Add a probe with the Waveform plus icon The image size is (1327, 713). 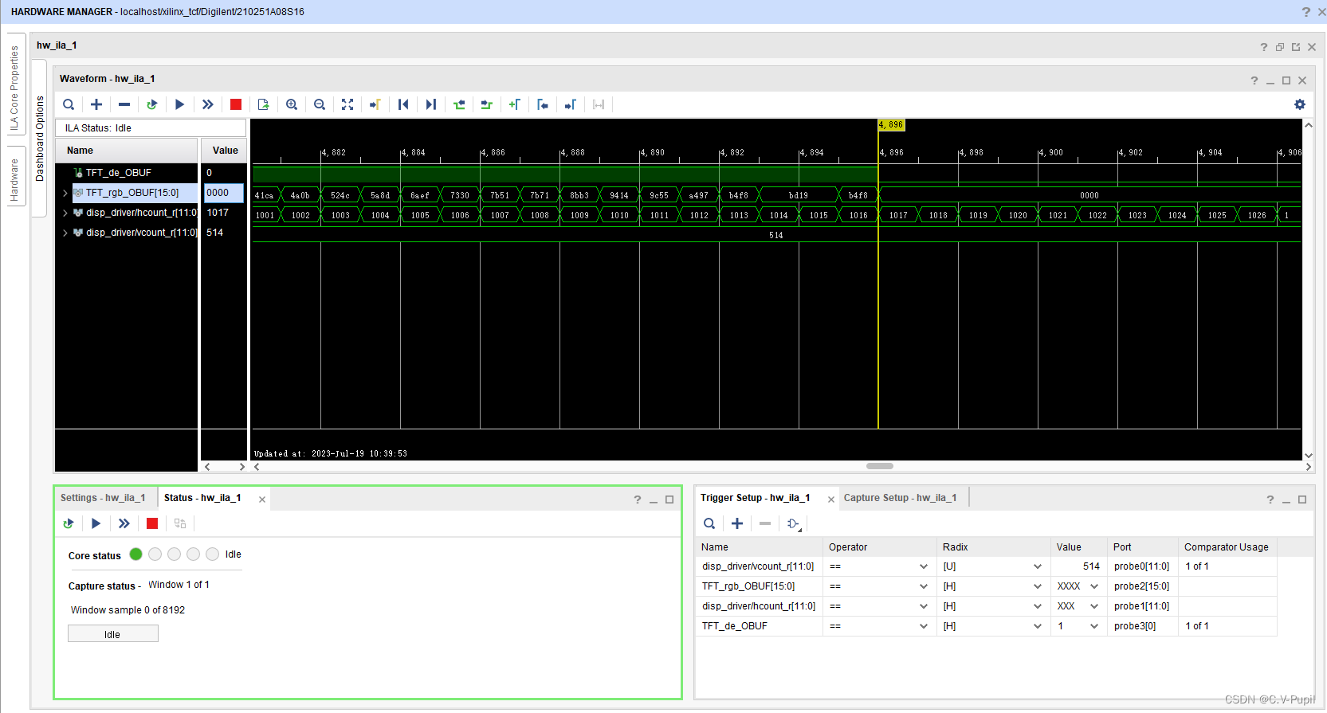click(96, 104)
